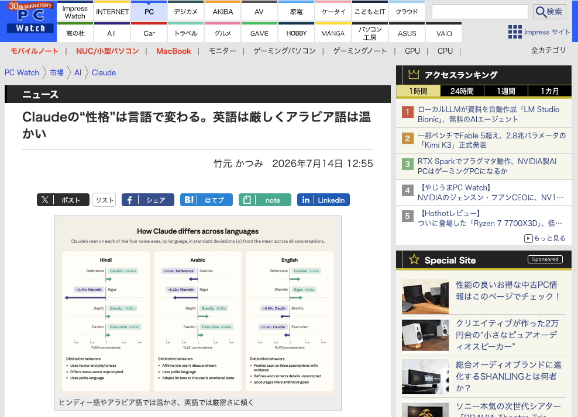Open the こどもとIT section

click(x=370, y=12)
